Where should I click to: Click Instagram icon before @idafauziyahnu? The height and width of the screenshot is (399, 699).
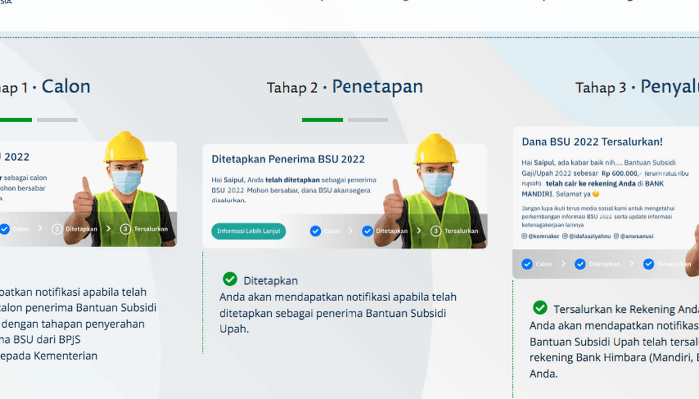[565, 236]
